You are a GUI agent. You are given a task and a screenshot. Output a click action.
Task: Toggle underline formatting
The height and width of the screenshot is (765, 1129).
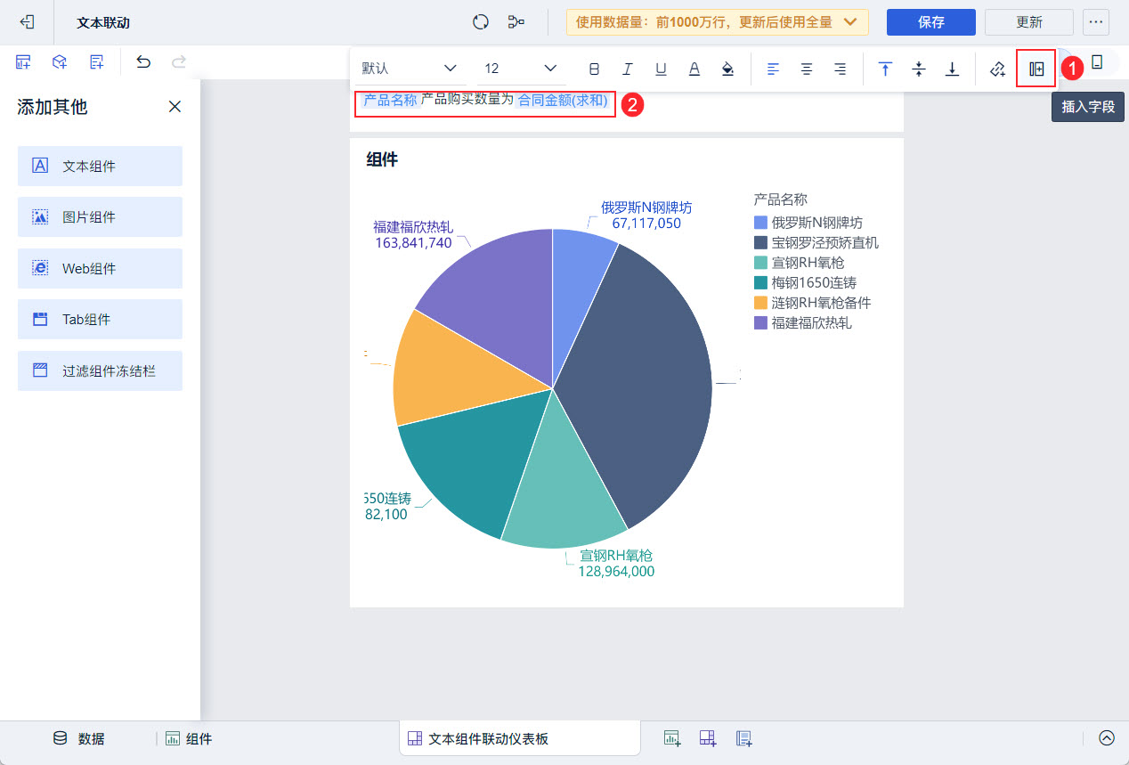(661, 69)
